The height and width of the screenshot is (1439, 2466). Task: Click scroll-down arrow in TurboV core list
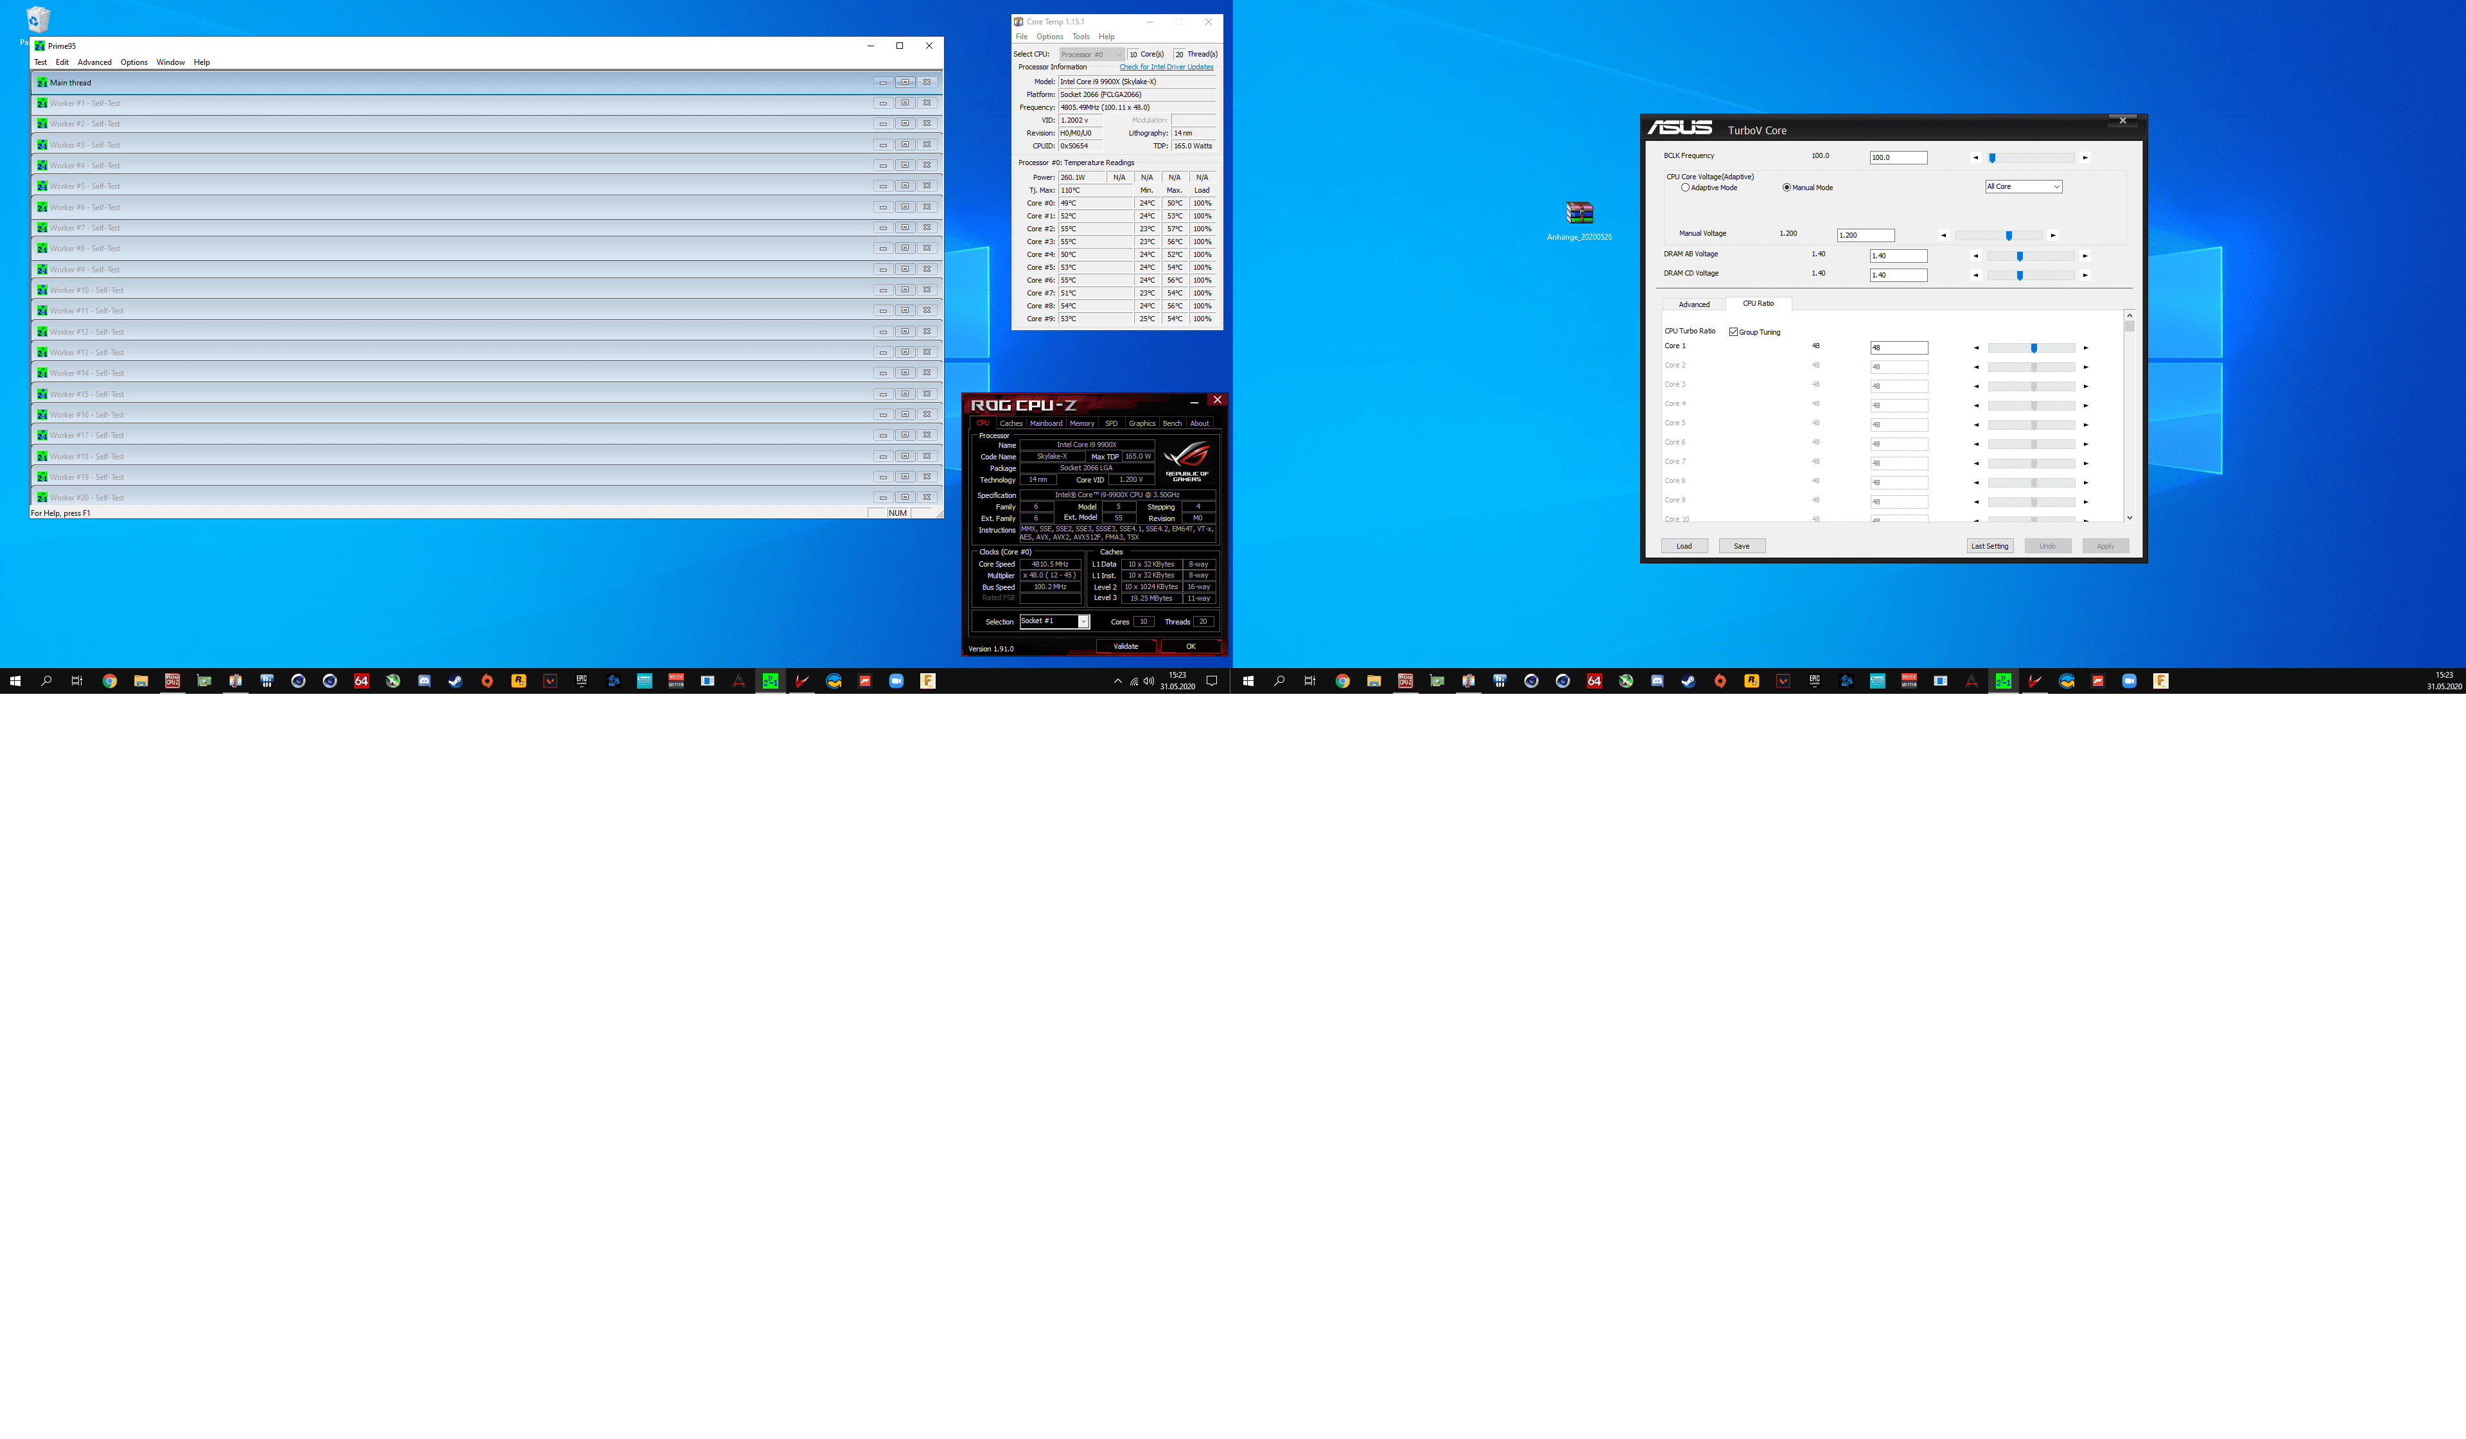2128,517
